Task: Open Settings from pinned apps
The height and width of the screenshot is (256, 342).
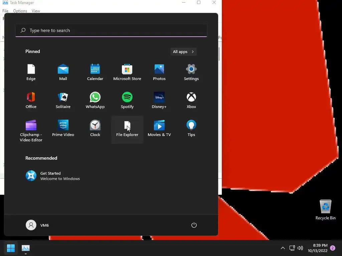Action: click(x=191, y=72)
